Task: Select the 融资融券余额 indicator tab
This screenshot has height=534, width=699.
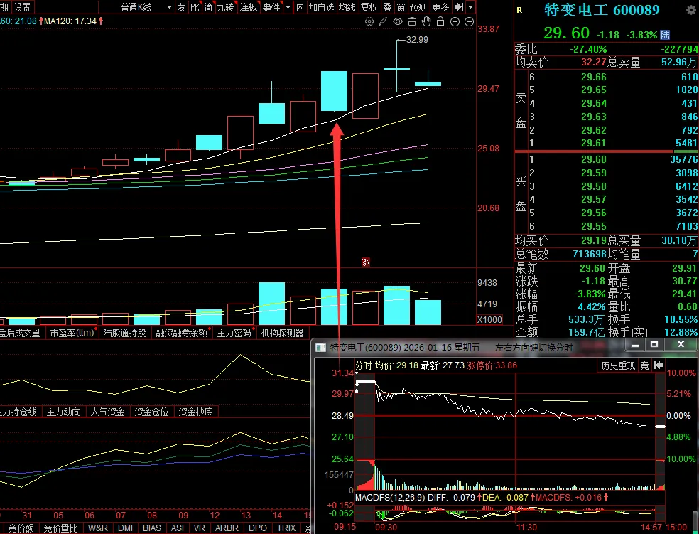Action: (x=181, y=333)
